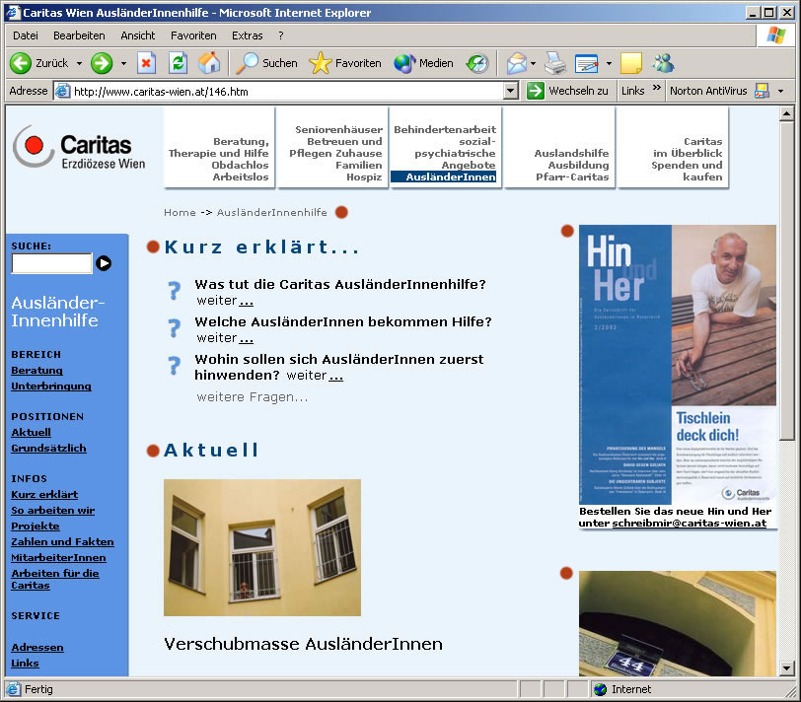Click the question mark icon beside 'Welche AusländerInnen'

click(175, 328)
